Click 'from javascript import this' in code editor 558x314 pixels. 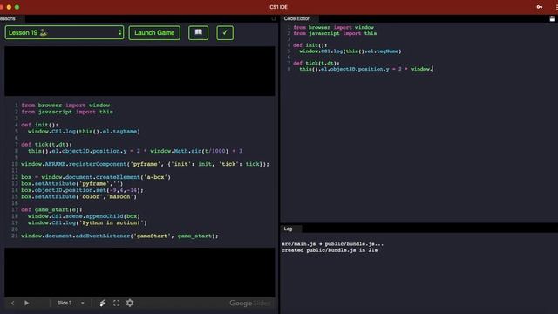(335, 33)
